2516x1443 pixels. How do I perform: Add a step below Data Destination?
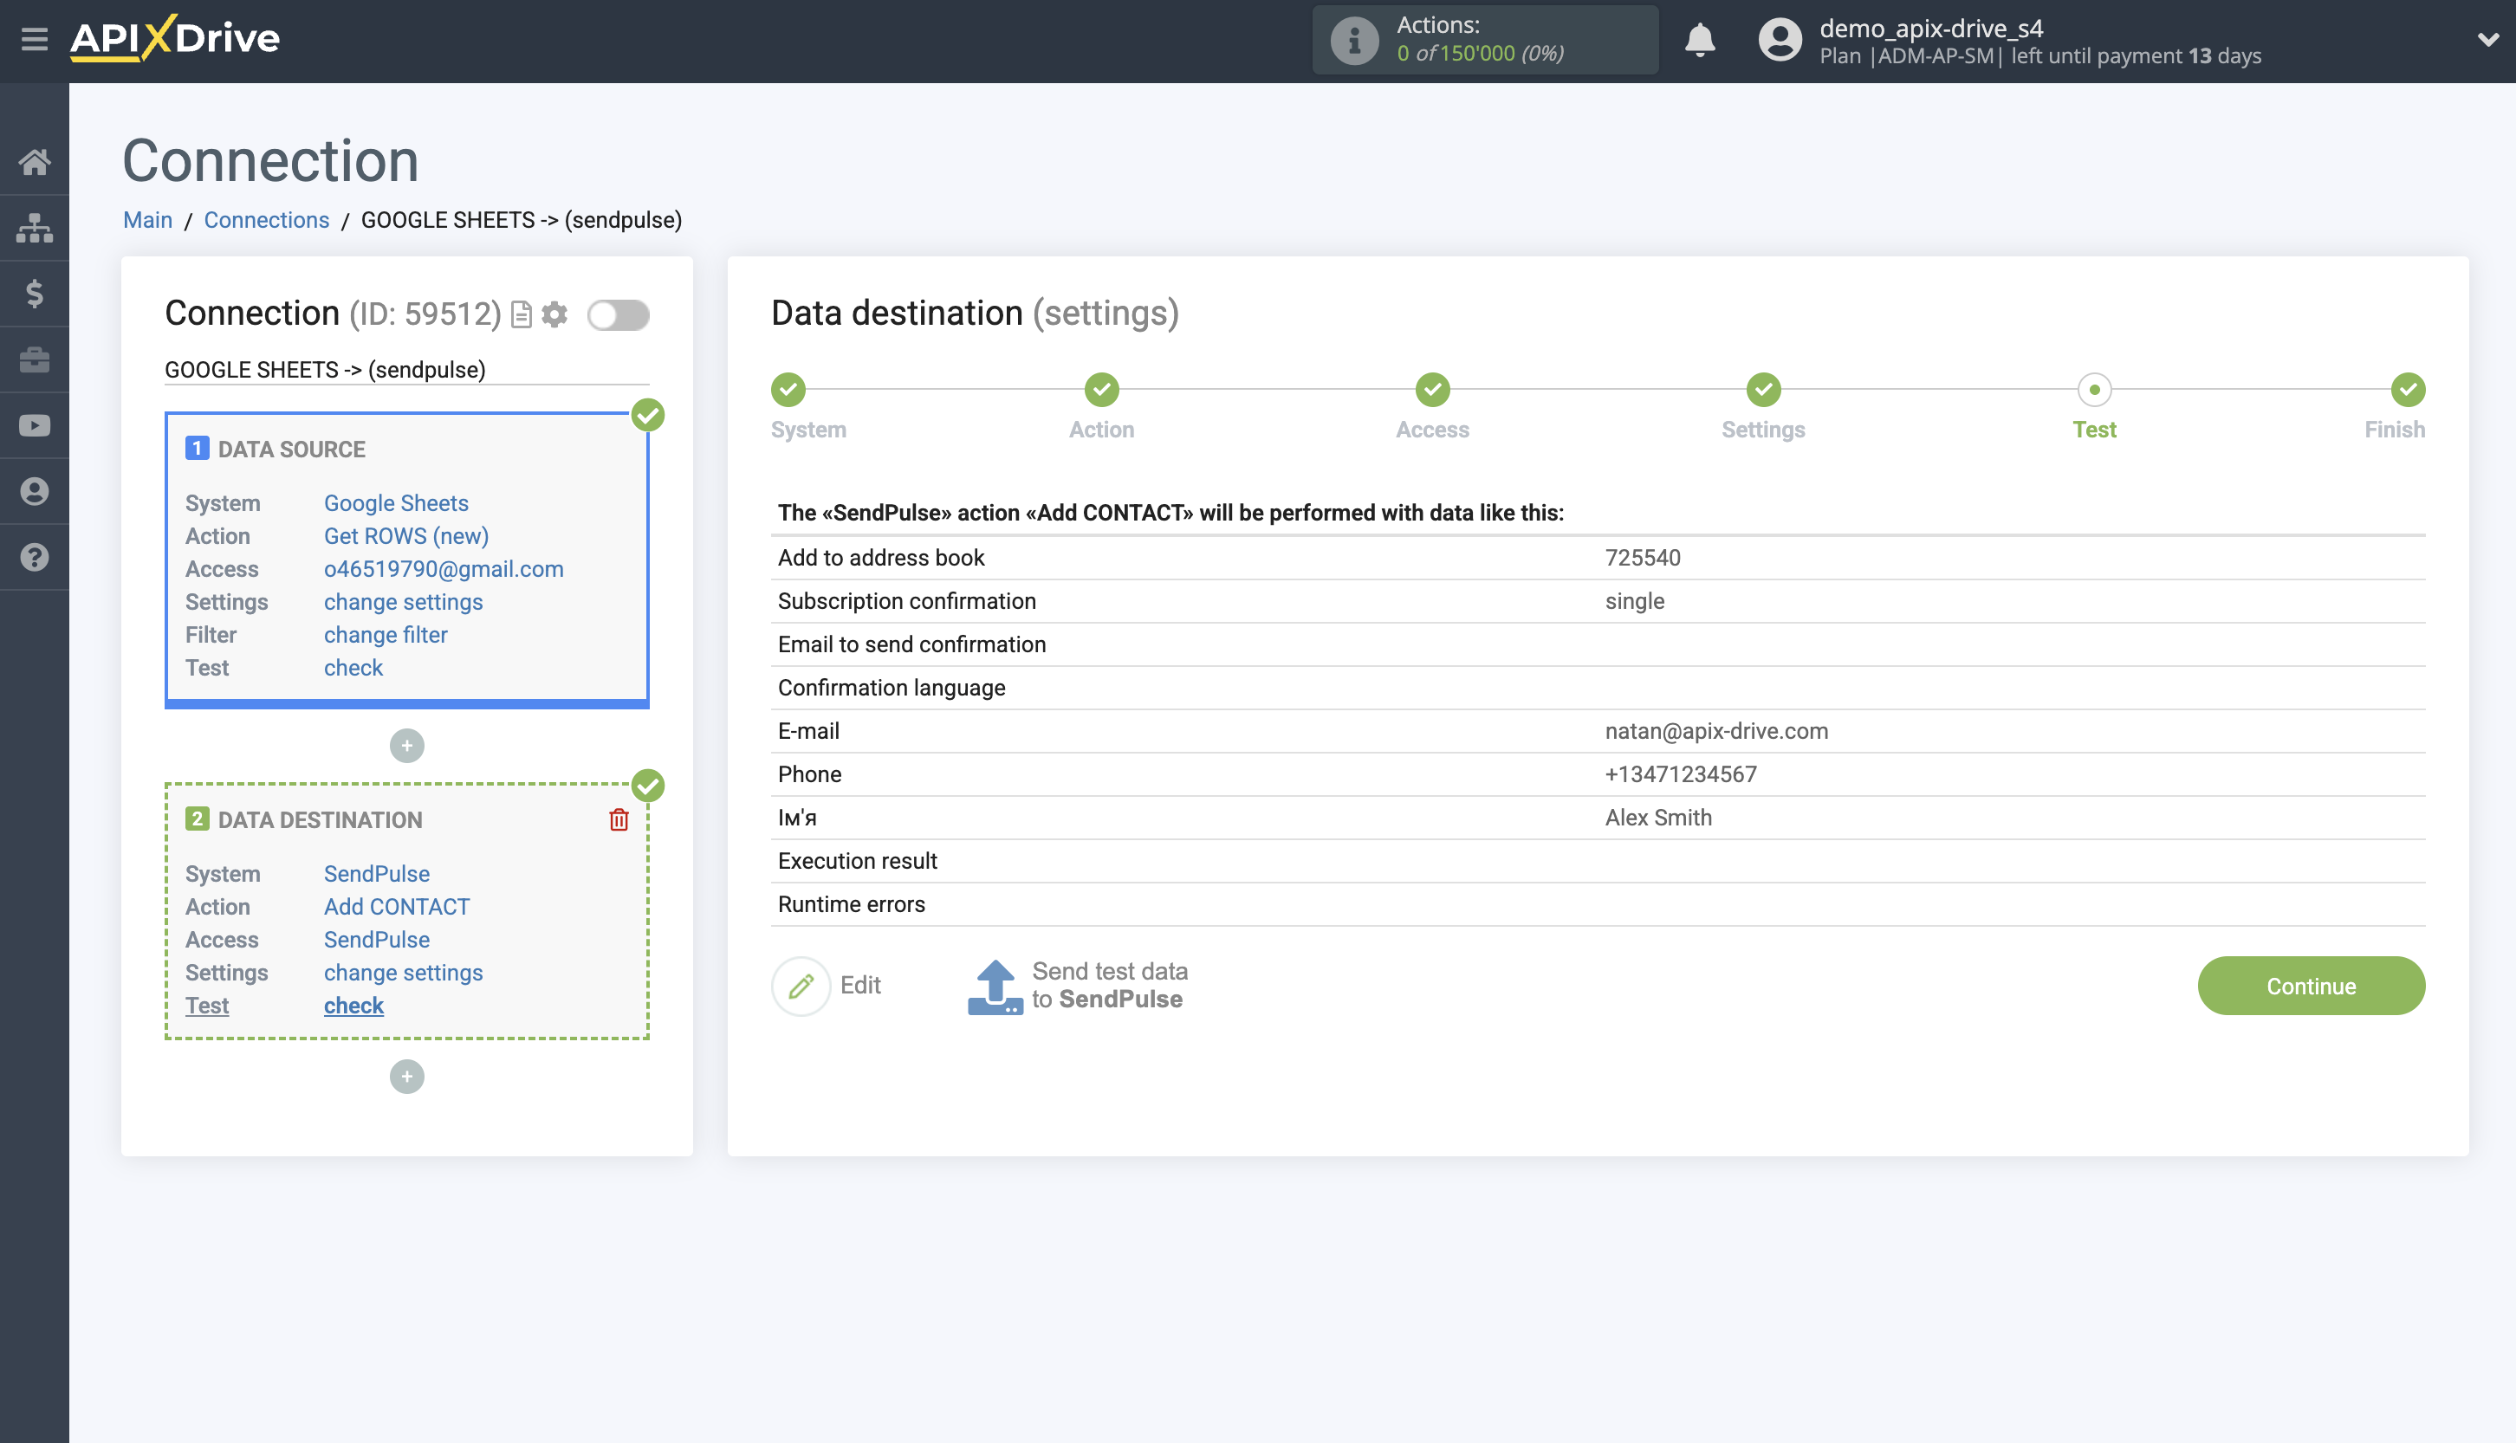click(407, 1077)
